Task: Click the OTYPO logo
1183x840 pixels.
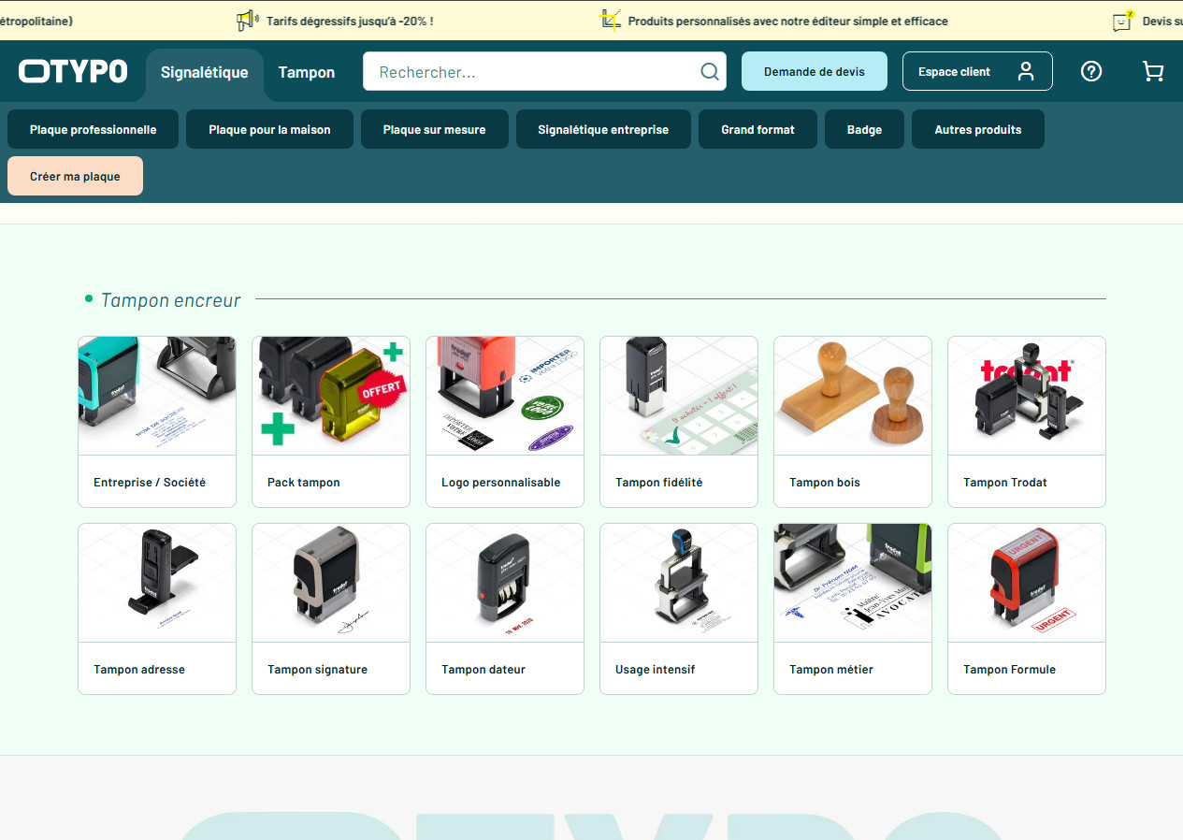Action: 73,71
